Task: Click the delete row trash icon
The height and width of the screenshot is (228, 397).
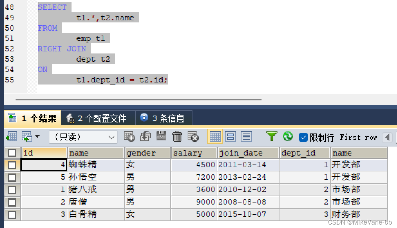Action: (x=177, y=137)
